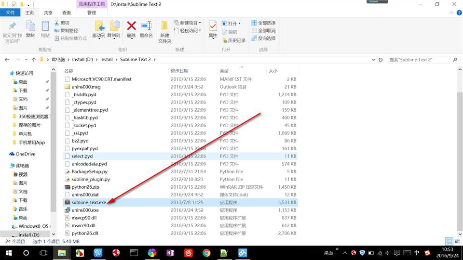Switch to the Home tab

(x=29, y=13)
